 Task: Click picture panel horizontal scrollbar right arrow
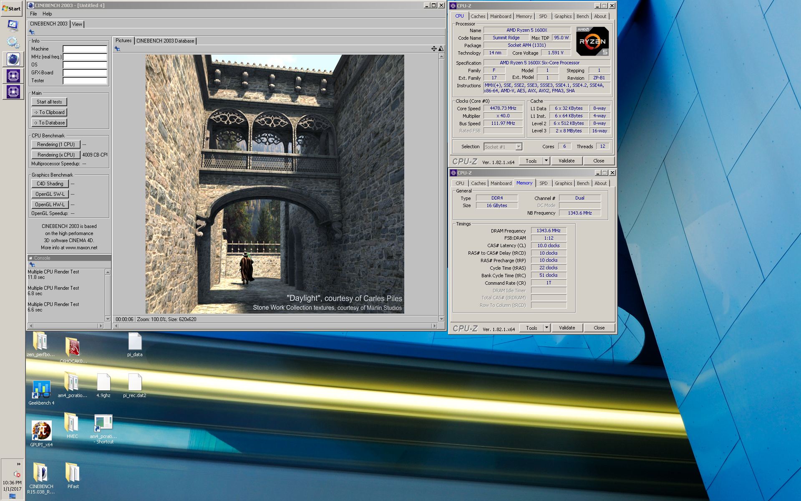(435, 326)
